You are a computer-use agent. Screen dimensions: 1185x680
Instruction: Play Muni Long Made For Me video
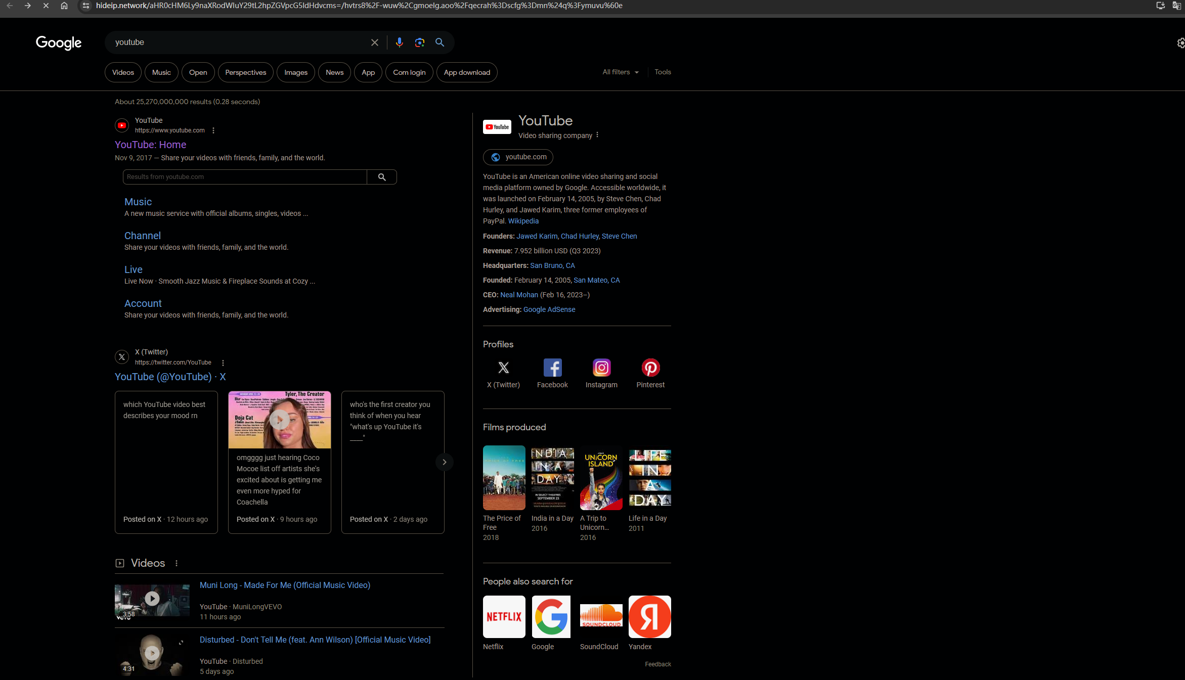click(x=152, y=599)
